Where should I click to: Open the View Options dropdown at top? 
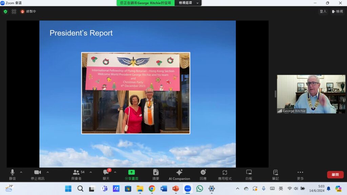(188, 3)
